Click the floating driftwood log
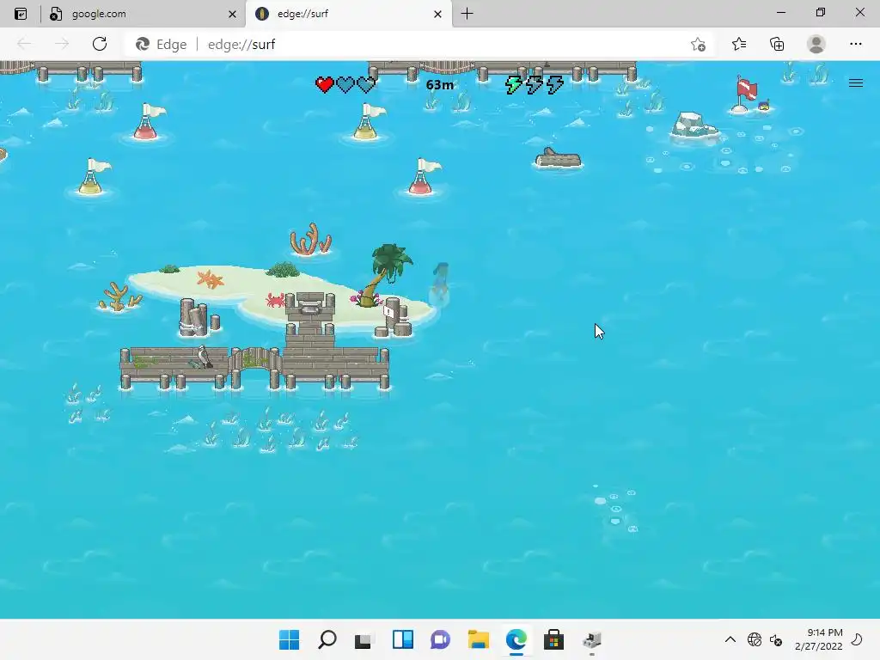 coord(558,158)
